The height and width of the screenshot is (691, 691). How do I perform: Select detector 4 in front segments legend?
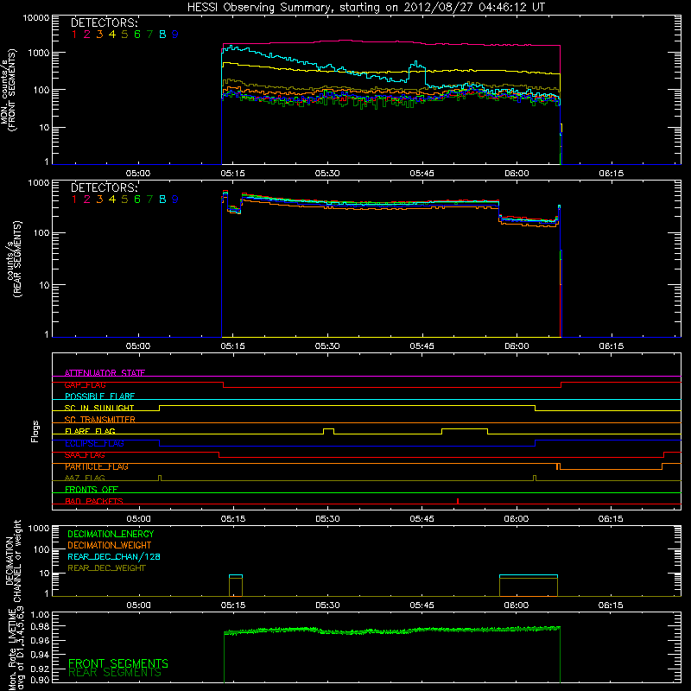[x=112, y=35]
